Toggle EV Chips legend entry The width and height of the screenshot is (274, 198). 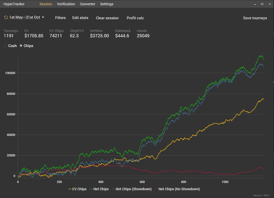pyautogui.click(x=78, y=189)
